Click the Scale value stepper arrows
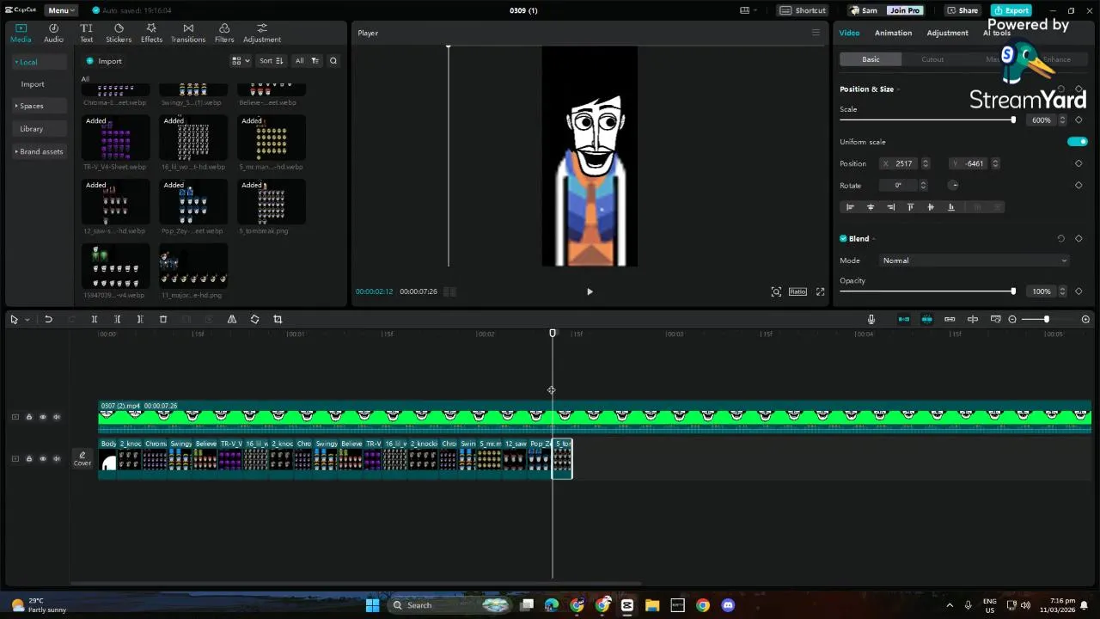The image size is (1100, 619). click(1062, 120)
